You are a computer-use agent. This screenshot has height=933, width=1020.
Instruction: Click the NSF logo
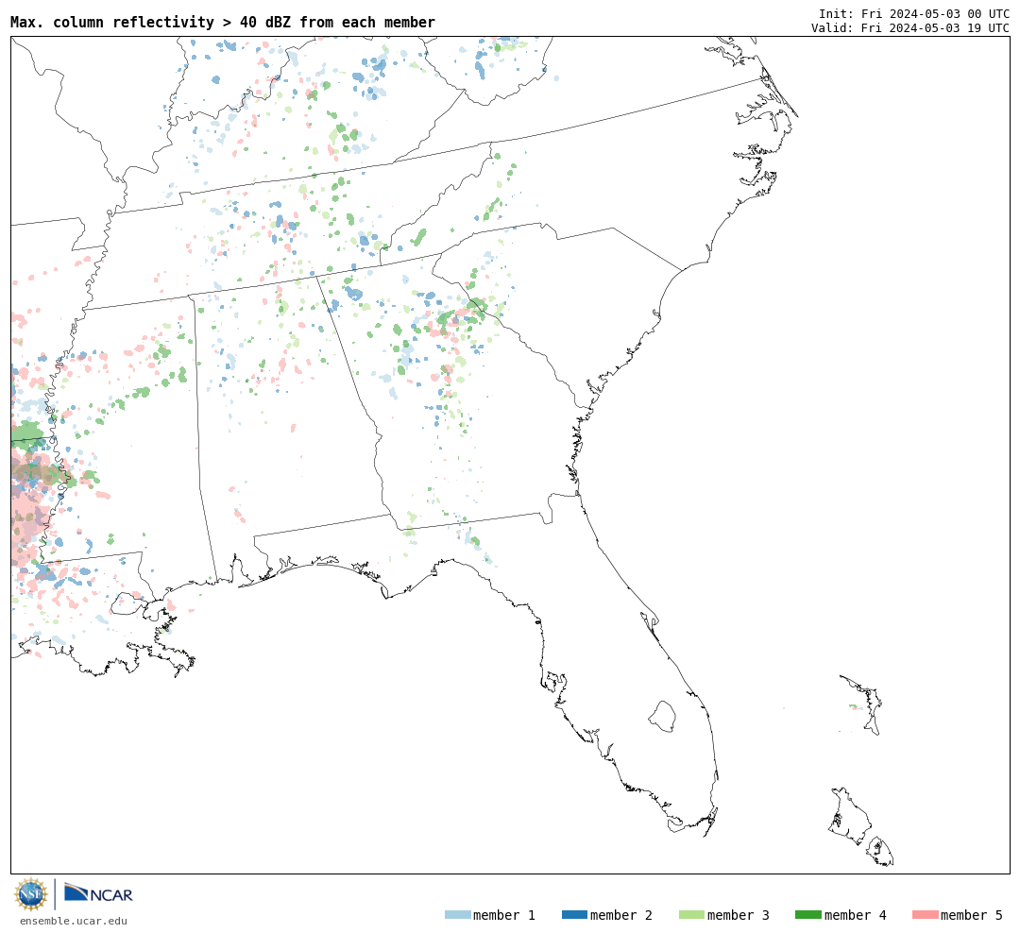pos(31,894)
